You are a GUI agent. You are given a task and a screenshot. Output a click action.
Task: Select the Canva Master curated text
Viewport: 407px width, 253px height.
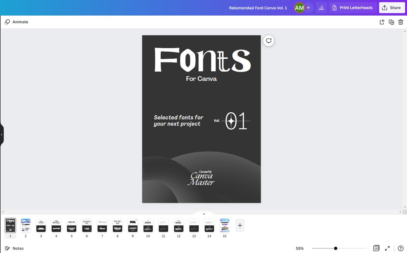click(201, 178)
